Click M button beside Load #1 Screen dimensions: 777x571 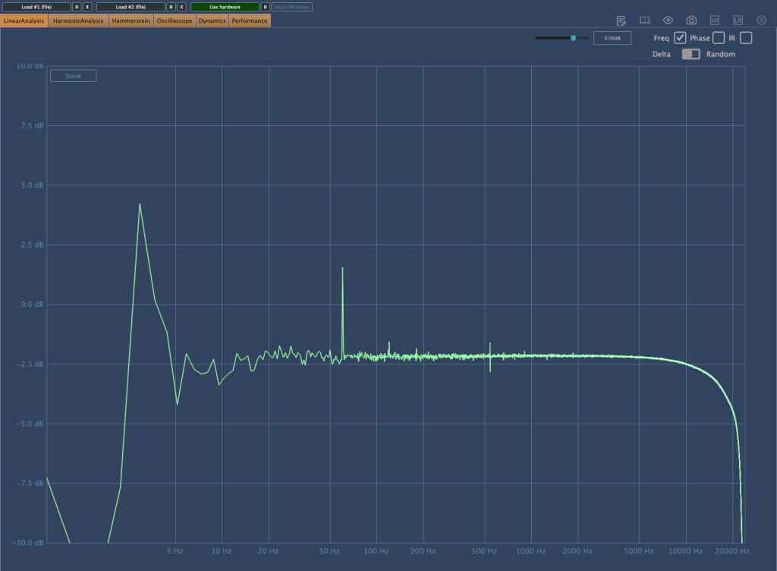click(x=77, y=7)
